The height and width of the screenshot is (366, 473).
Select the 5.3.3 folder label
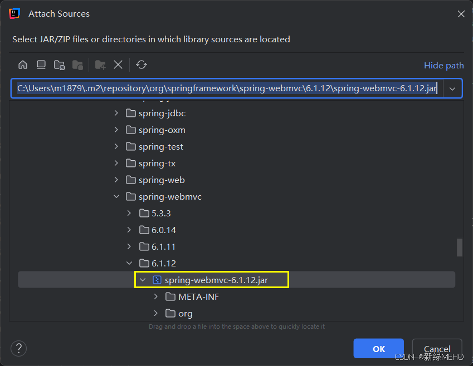click(161, 213)
